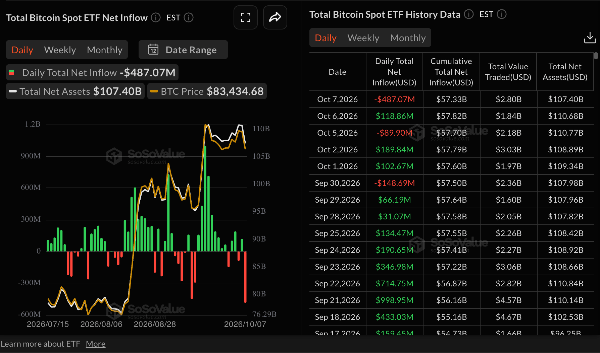Click the 2026/10/07 chart axis date
This screenshot has height=353, width=600.
tap(245, 324)
